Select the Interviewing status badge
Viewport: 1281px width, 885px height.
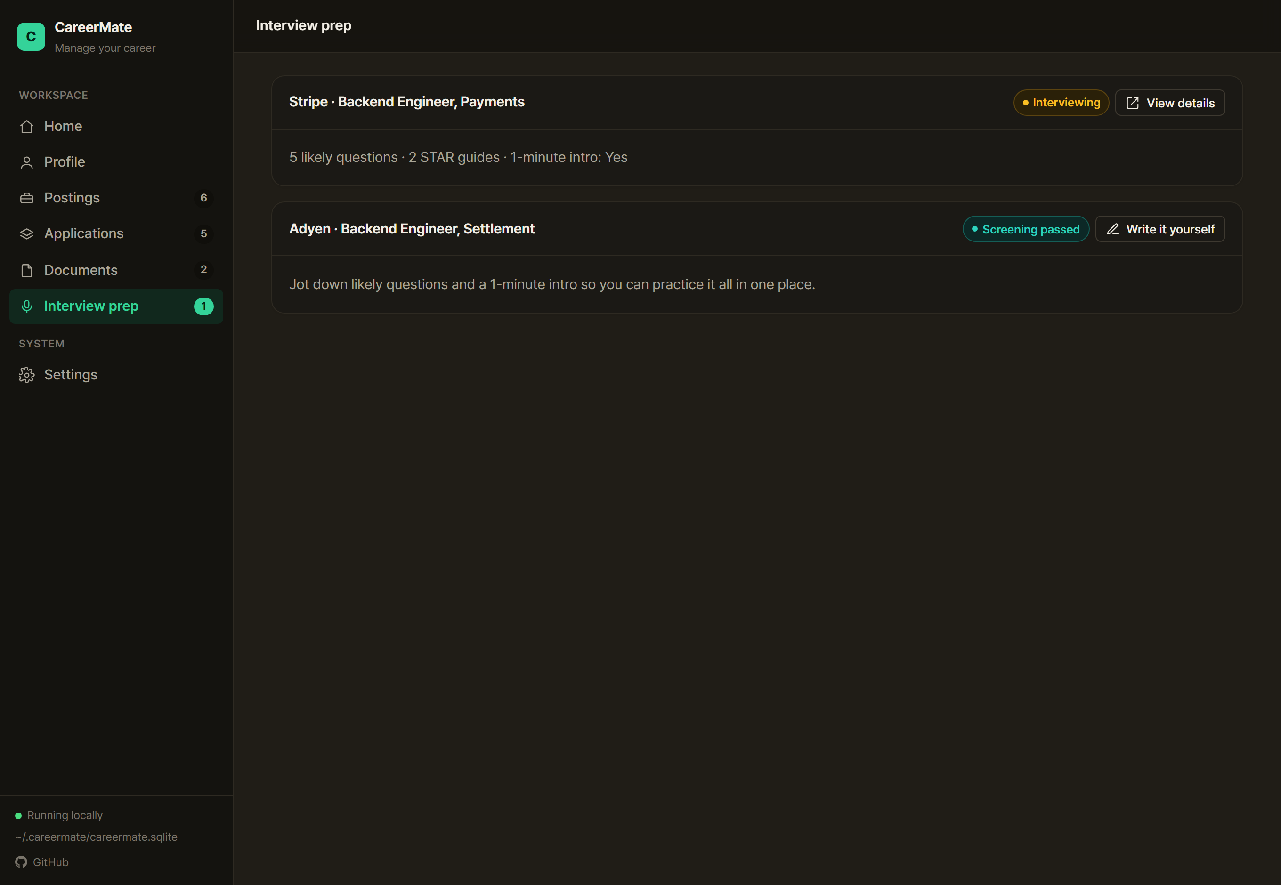[x=1061, y=103]
